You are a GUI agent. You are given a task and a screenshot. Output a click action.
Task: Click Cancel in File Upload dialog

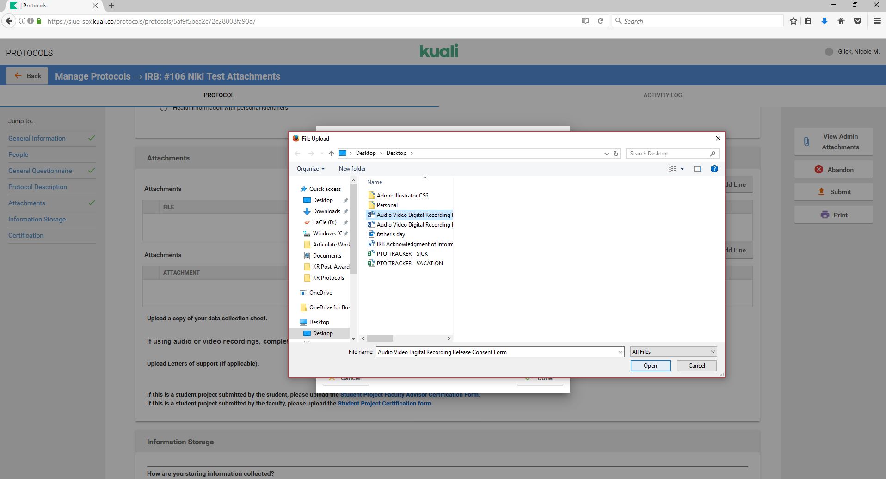click(x=696, y=366)
